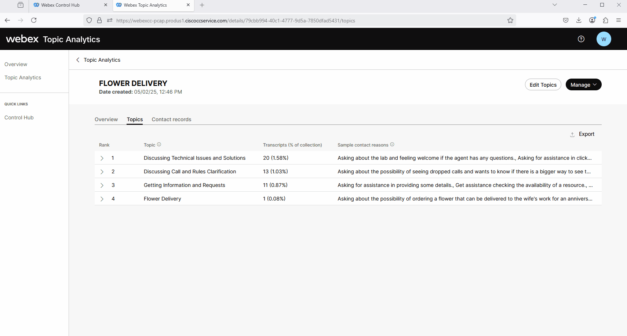Open Control Hub quick link
Screen dimensions: 627x336
(19, 118)
